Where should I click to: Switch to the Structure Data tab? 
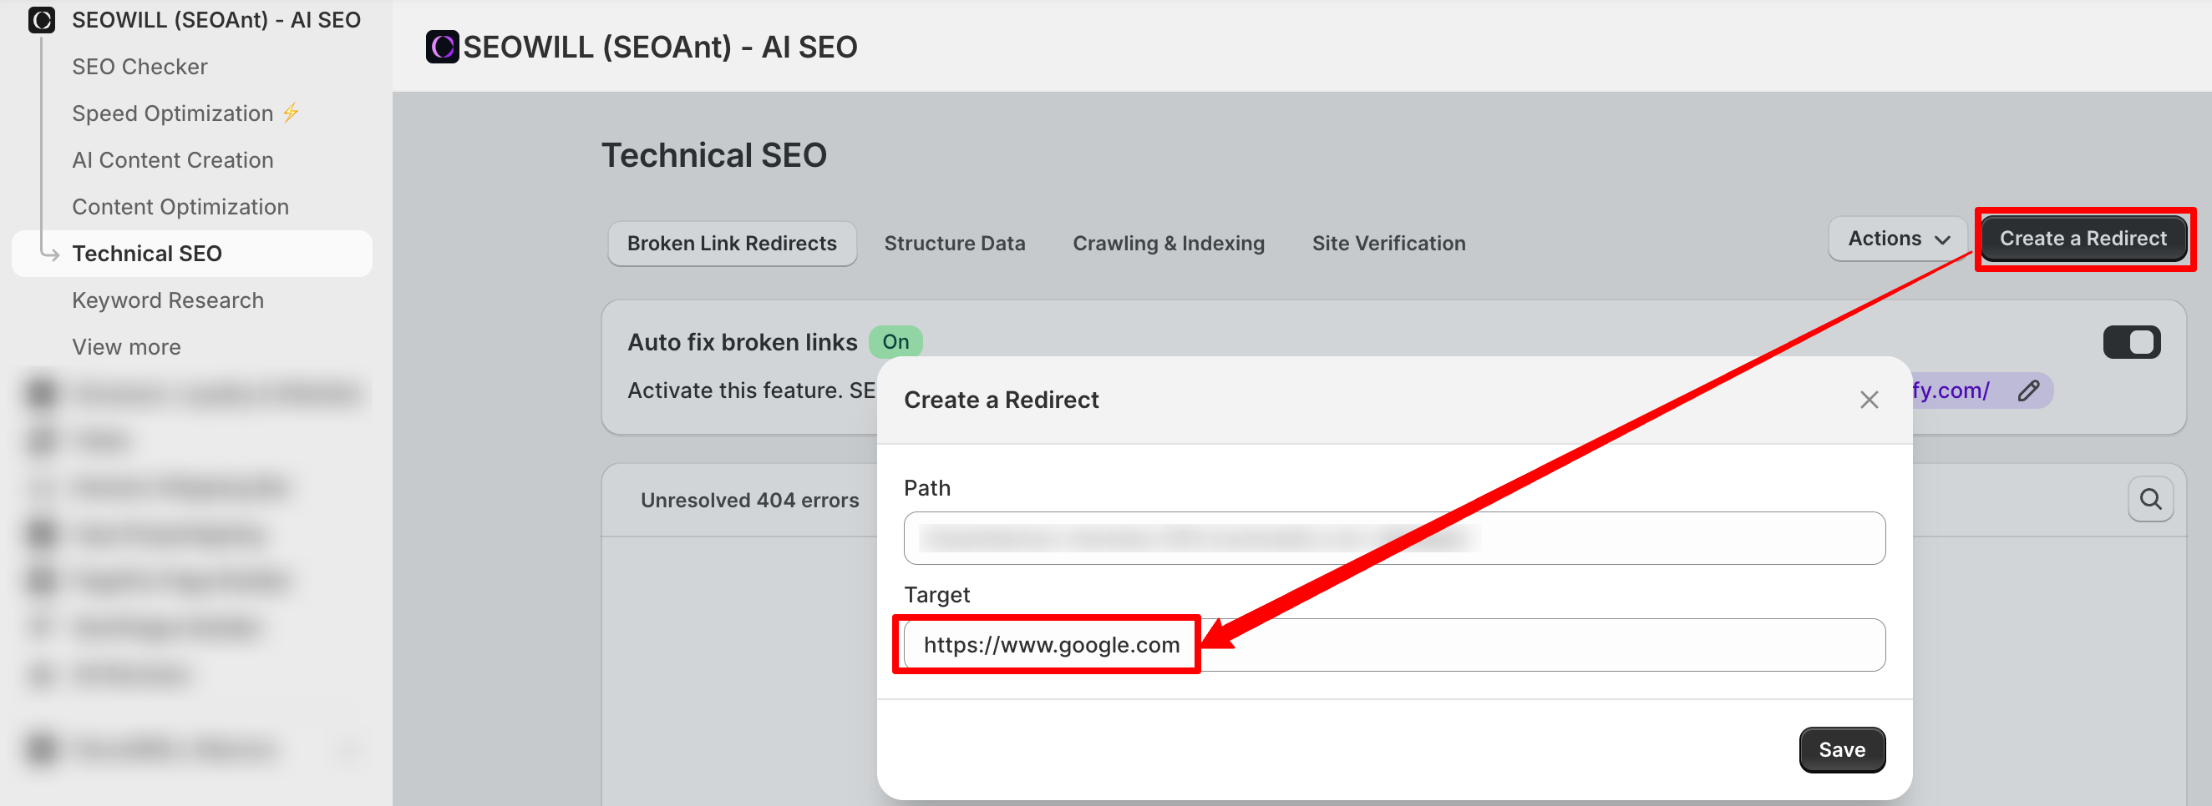pyautogui.click(x=954, y=244)
